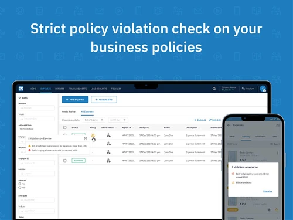This screenshot has width=293, height=220.
Task: Click the Location filter input field
Action: point(36,174)
